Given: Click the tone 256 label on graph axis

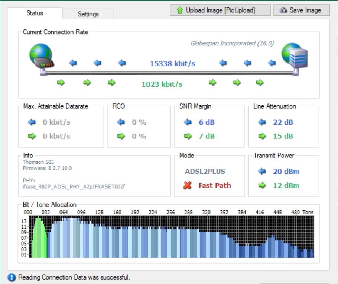Looking at the screenshot, I should 170,212.
